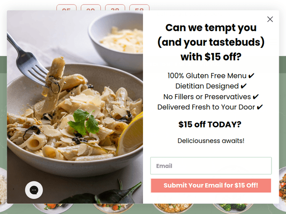The image size is (286, 214).
Task: Select the meal plate at right edge
Action: click(x=282, y=189)
